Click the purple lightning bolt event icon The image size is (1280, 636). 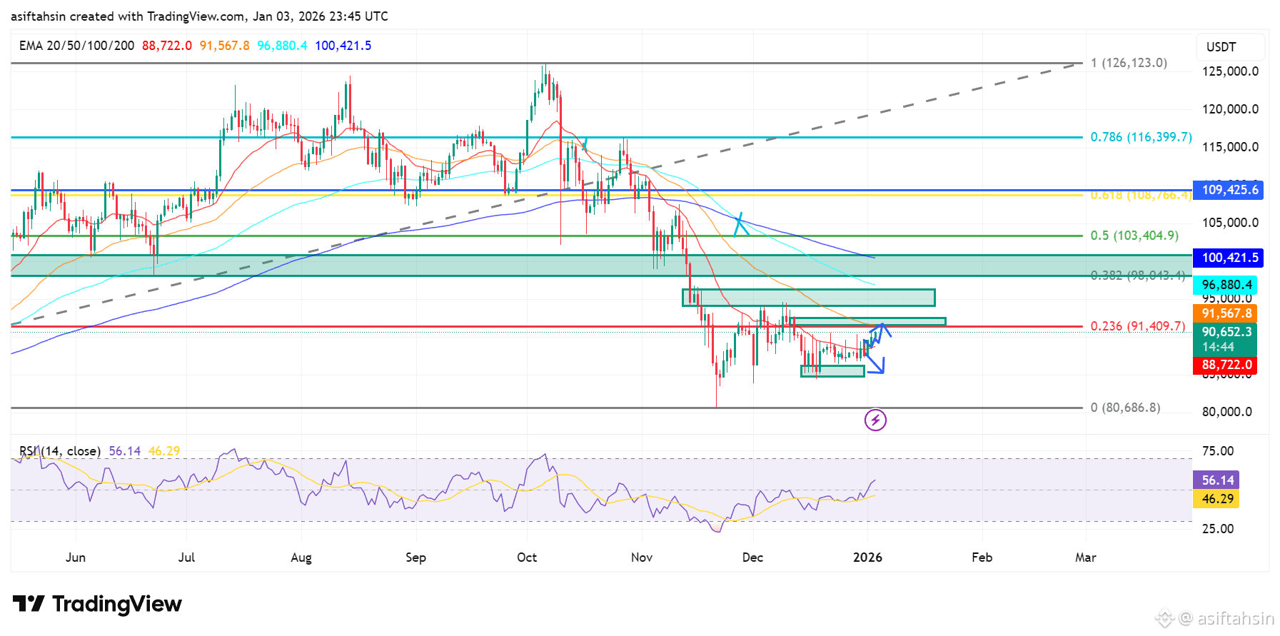875,420
